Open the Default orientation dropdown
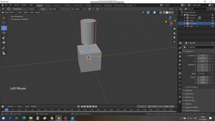 pos(32,9)
